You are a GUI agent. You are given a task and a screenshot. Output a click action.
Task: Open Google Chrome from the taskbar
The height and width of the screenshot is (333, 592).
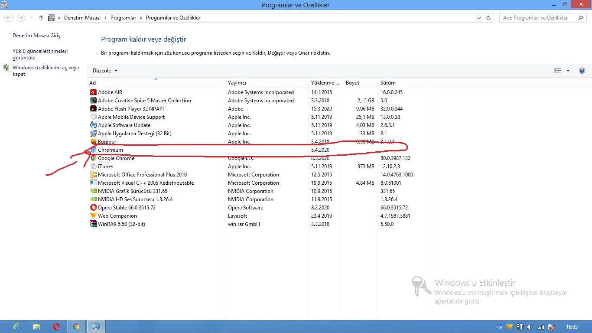click(x=76, y=326)
